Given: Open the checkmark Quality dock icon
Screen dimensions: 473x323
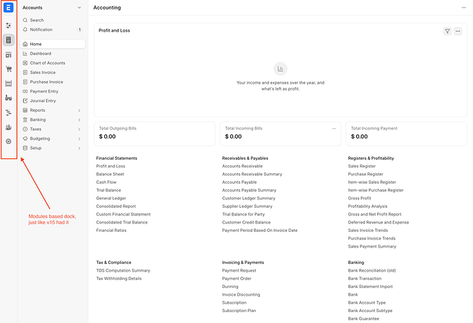Looking at the screenshot, I should pos(8,141).
